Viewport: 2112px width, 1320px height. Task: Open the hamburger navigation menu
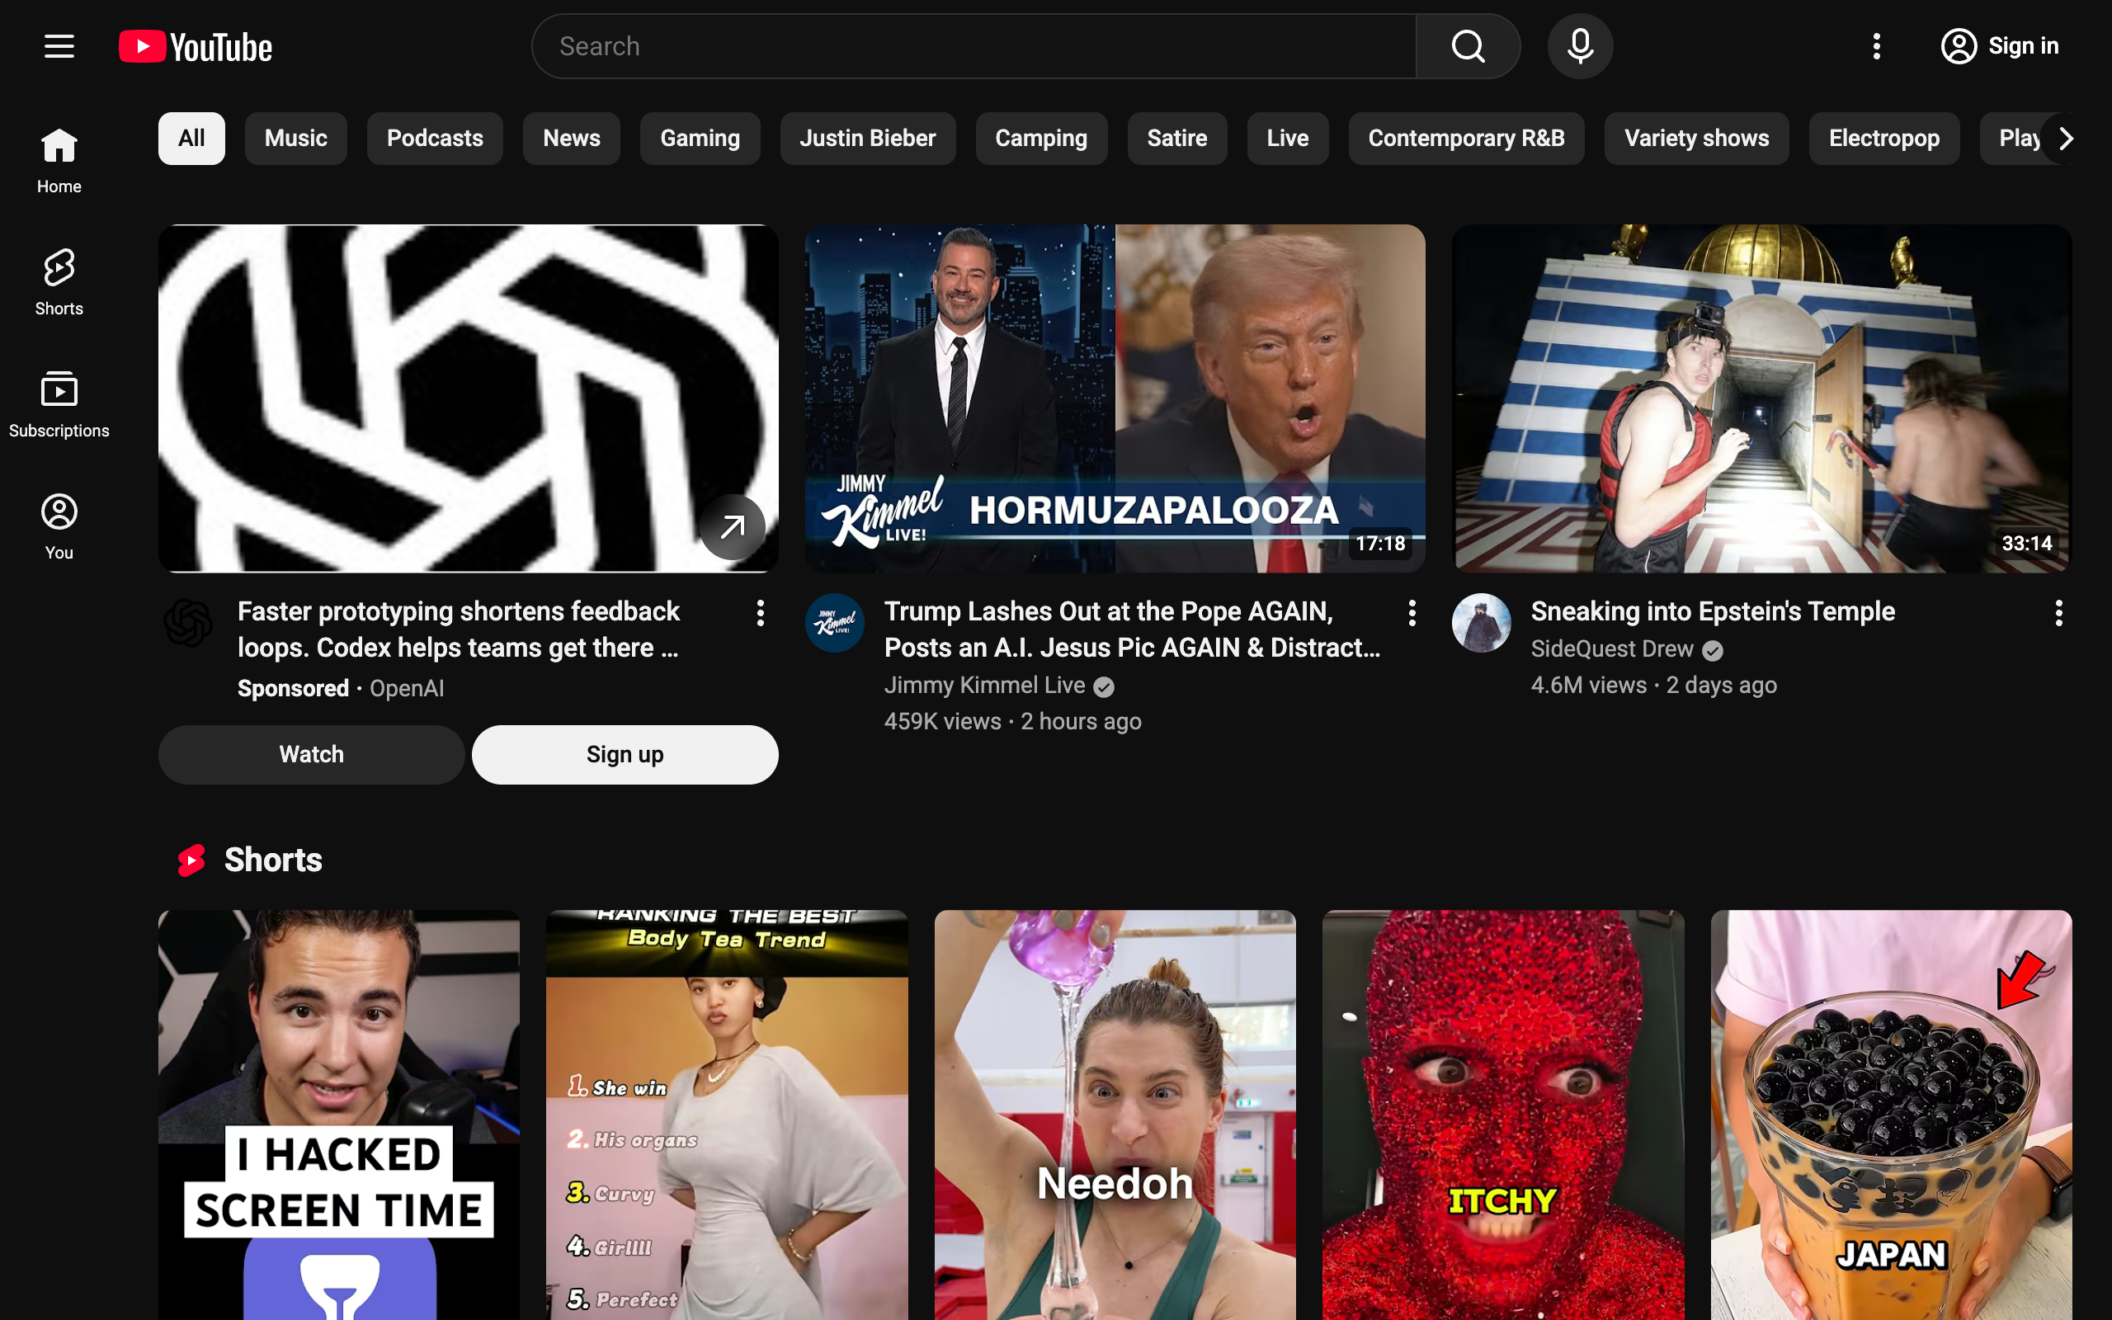(59, 45)
